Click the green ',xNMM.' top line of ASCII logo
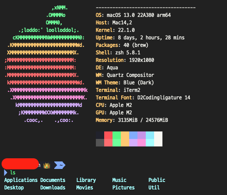227x195 pixels. [60, 7]
